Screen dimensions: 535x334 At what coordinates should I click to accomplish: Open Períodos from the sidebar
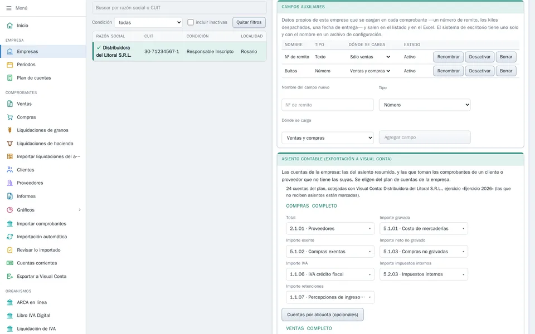pos(43,65)
